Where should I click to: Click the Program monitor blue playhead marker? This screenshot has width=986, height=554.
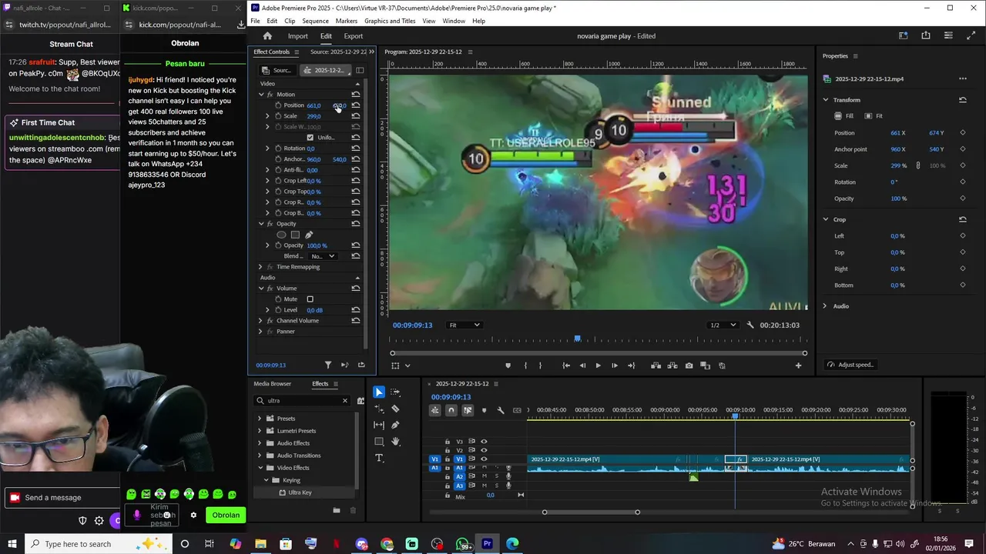point(578,339)
